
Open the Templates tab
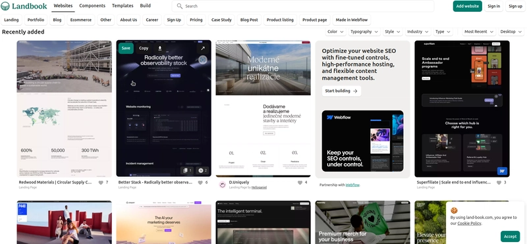click(123, 6)
